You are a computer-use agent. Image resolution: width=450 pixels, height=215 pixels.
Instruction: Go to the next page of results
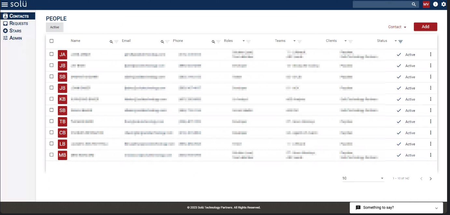click(431, 179)
